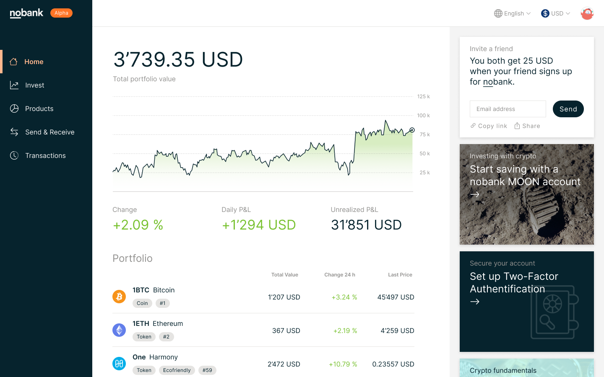Click the Copy link option
Screen dimensions: 604x377
coord(489,126)
